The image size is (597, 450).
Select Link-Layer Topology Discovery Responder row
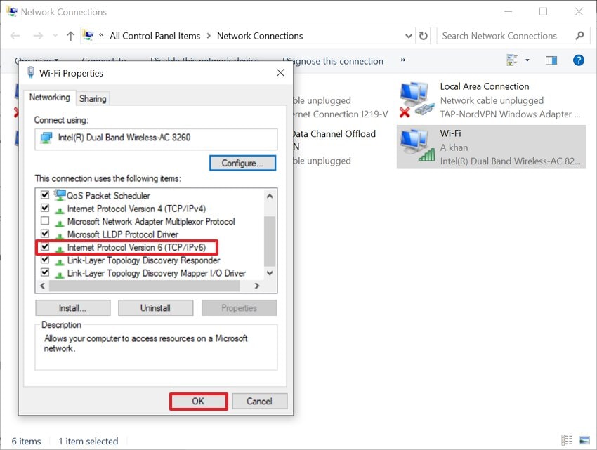coord(143,260)
